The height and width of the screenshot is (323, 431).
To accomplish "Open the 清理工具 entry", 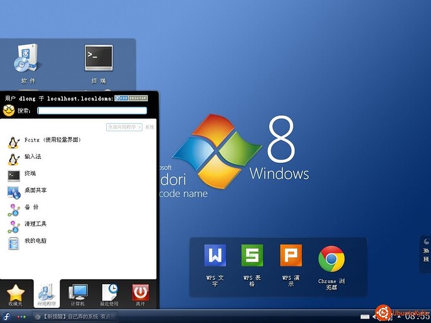I will (x=78, y=227).
